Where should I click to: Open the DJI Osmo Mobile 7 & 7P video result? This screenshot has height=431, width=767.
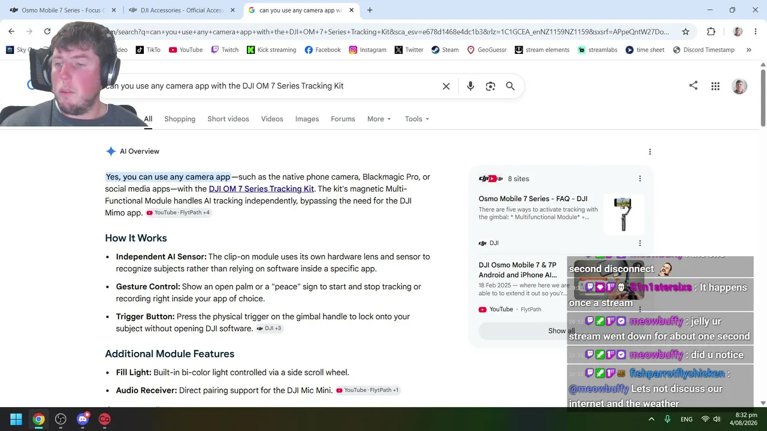click(518, 270)
